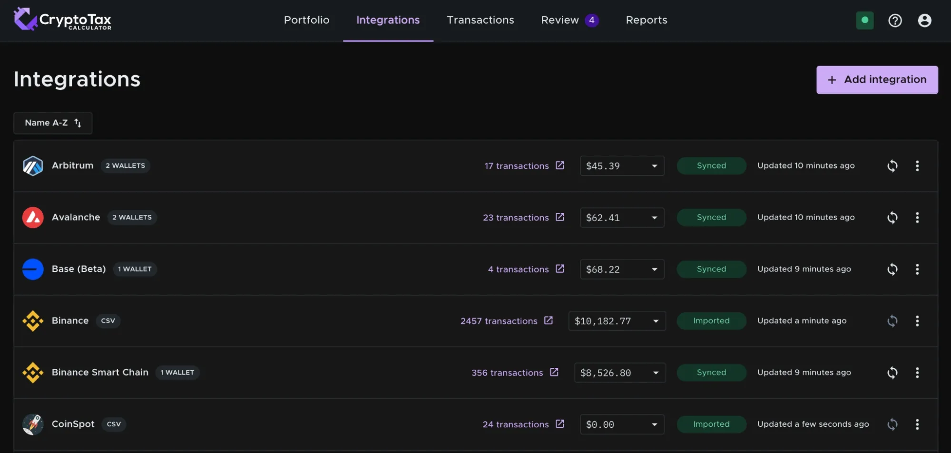Resync the Avalanche integration
This screenshot has height=453, width=951.
[892, 218]
